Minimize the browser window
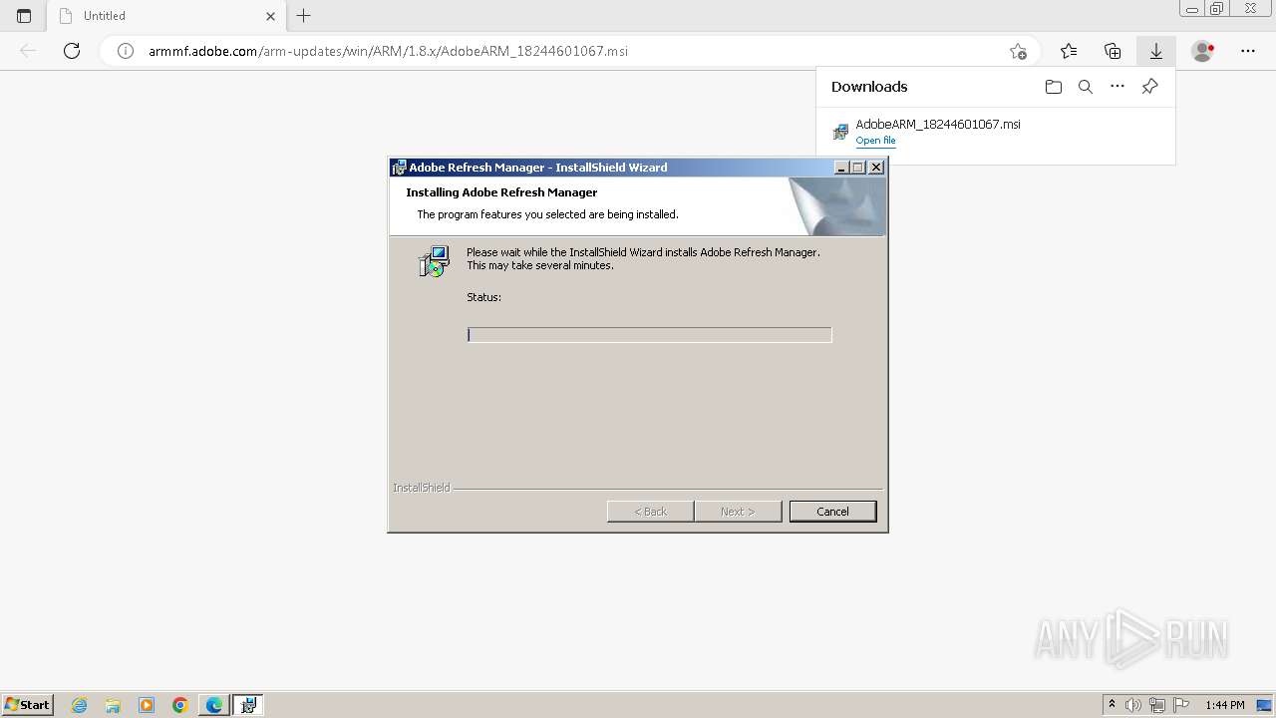 (x=1192, y=9)
